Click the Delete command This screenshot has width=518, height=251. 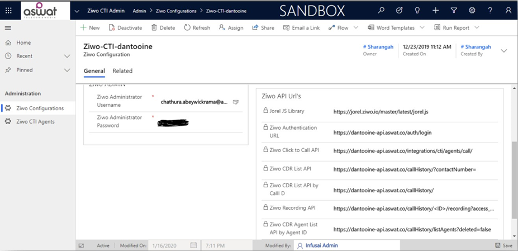pos(163,28)
